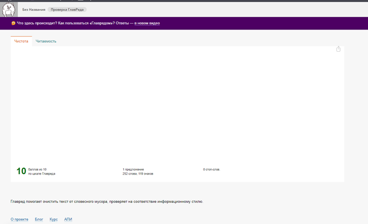Click the Без Названия document title
Viewport: 368px width, 224px height.
coord(34,9)
